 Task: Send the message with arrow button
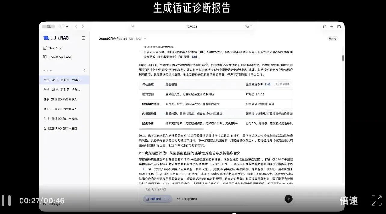pos(288,199)
